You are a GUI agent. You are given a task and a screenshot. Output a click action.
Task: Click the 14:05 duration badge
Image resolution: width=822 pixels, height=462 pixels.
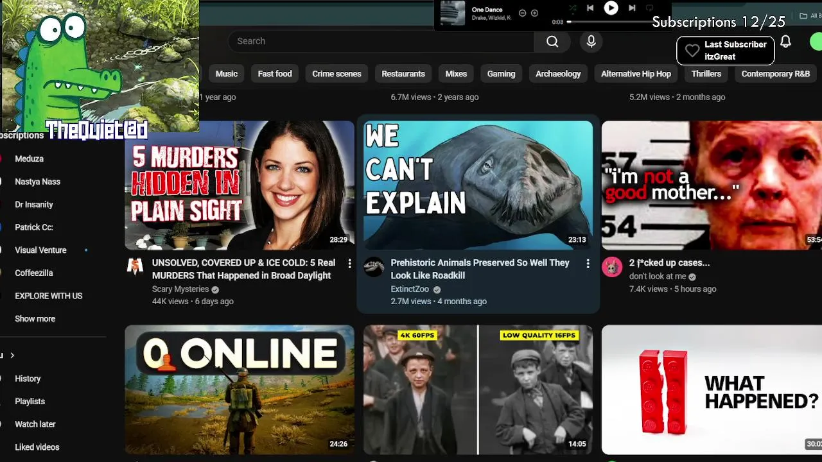point(577,444)
